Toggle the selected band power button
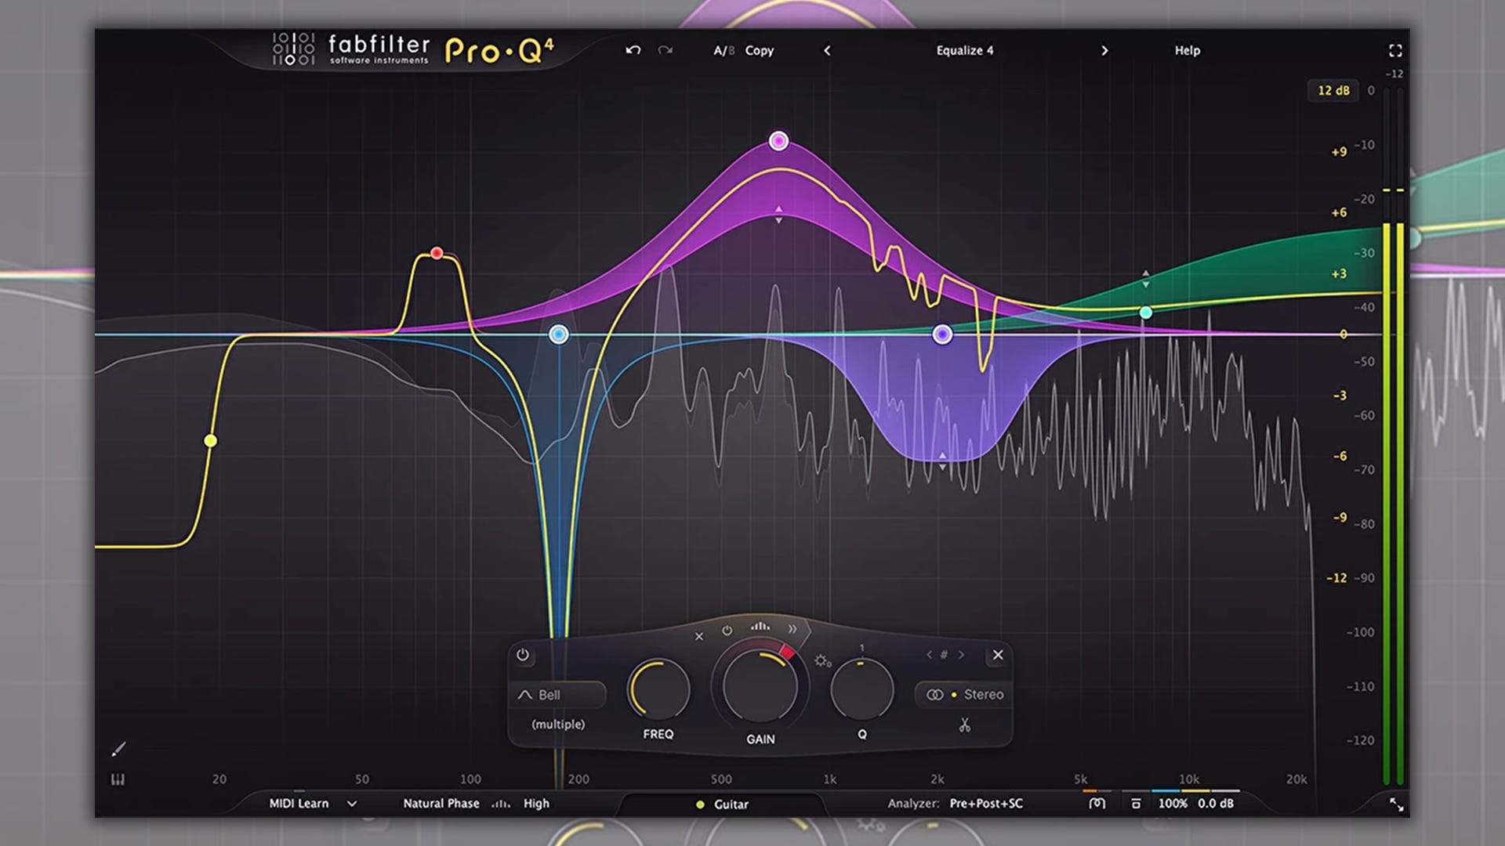1505x846 pixels. click(x=523, y=655)
